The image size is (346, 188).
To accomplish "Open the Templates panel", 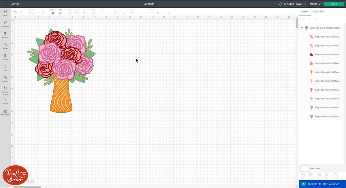I will (x=5, y=24).
